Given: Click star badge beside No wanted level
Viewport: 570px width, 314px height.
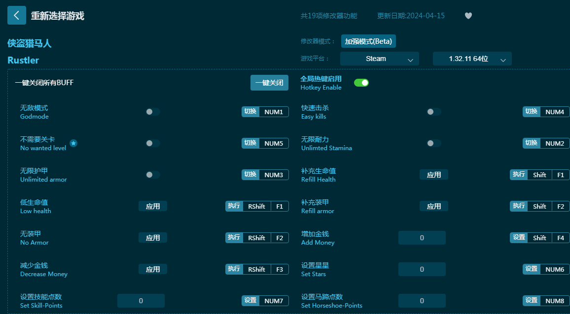Looking at the screenshot, I should (x=73, y=143).
